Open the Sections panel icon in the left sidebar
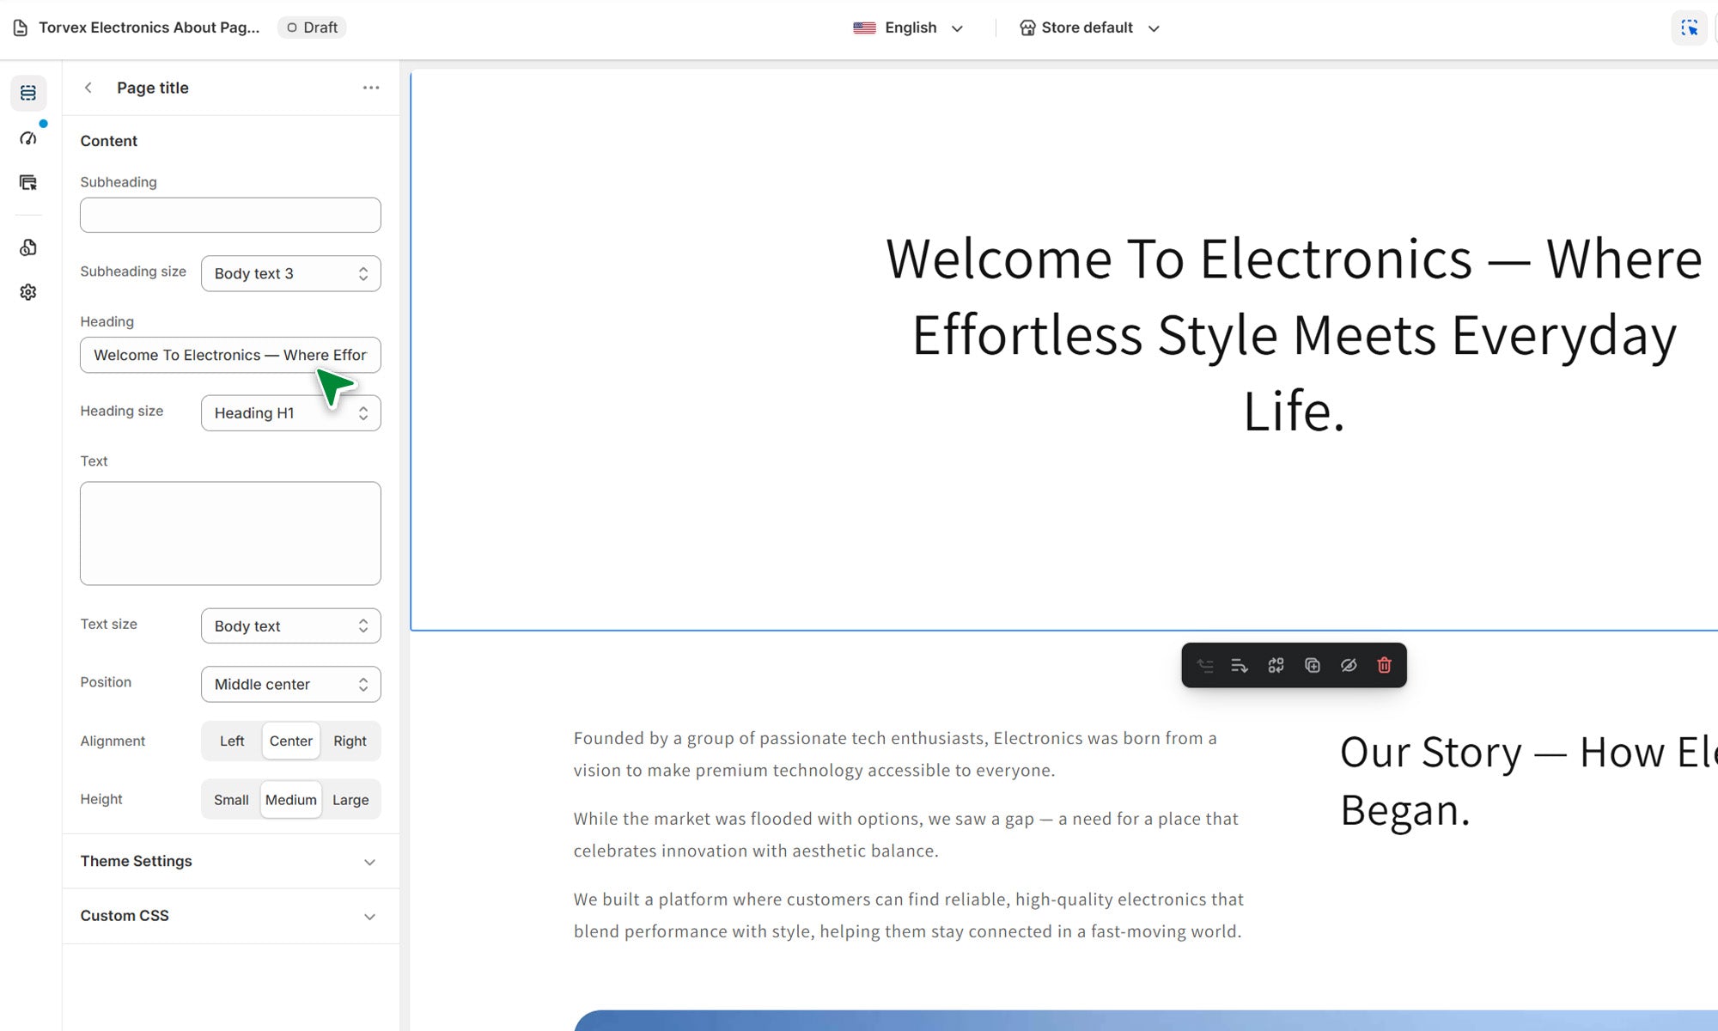 [x=28, y=93]
